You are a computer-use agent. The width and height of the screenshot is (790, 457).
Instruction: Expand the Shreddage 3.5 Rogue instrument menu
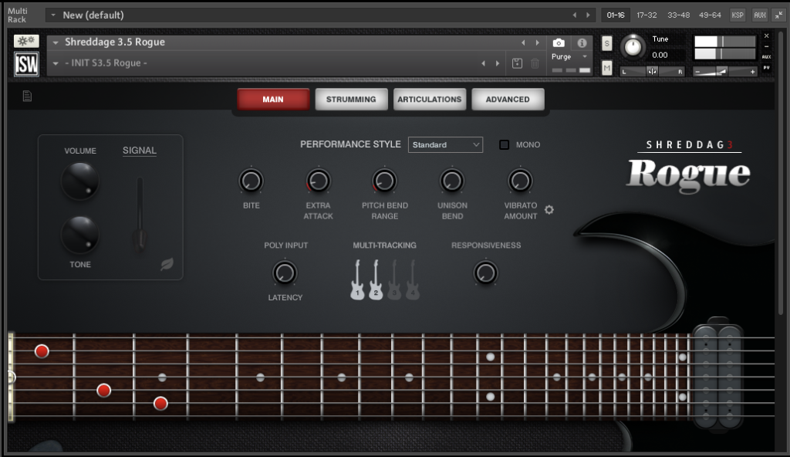56,42
